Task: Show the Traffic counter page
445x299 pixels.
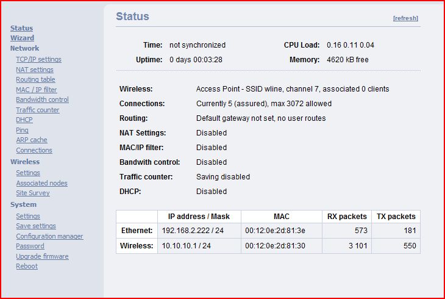Action: point(38,110)
